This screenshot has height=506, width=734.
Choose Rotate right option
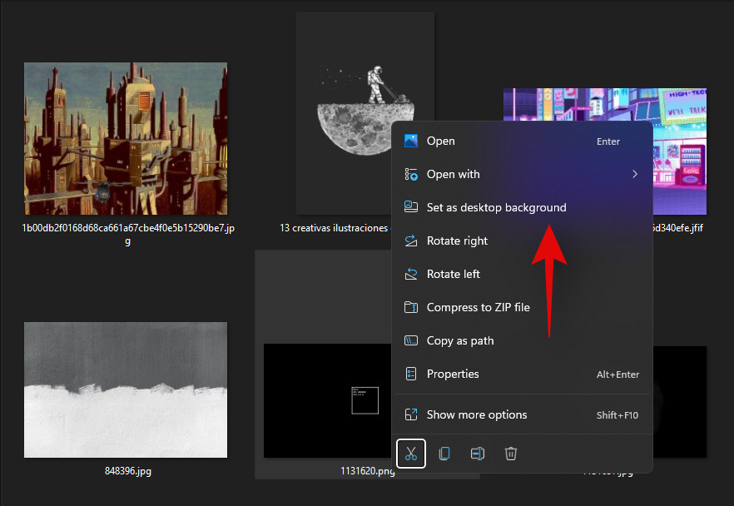pyautogui.click(x=457, y=241)
